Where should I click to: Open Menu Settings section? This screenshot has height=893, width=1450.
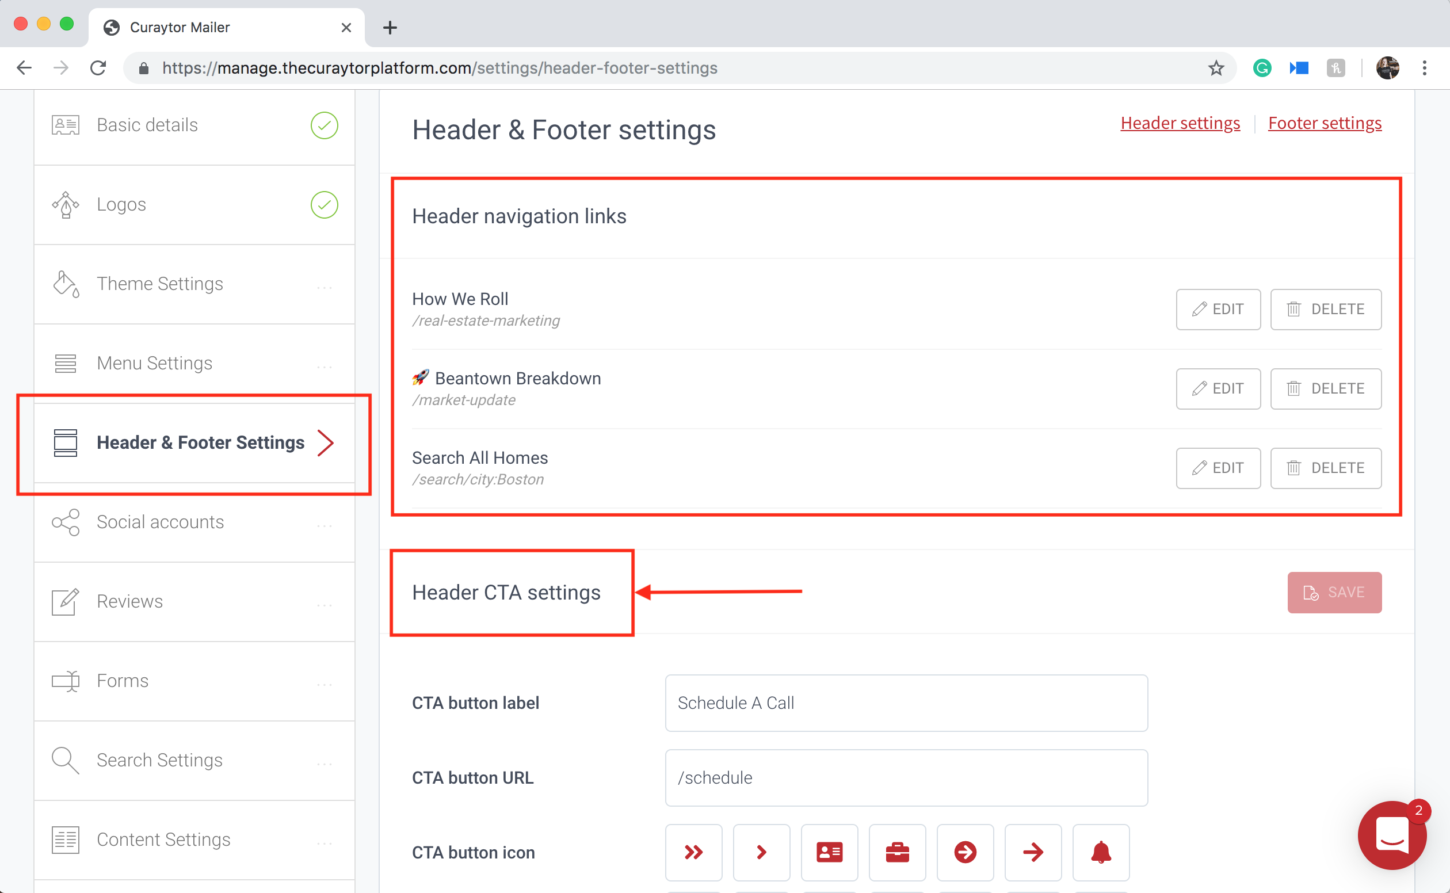pos(194,363)
